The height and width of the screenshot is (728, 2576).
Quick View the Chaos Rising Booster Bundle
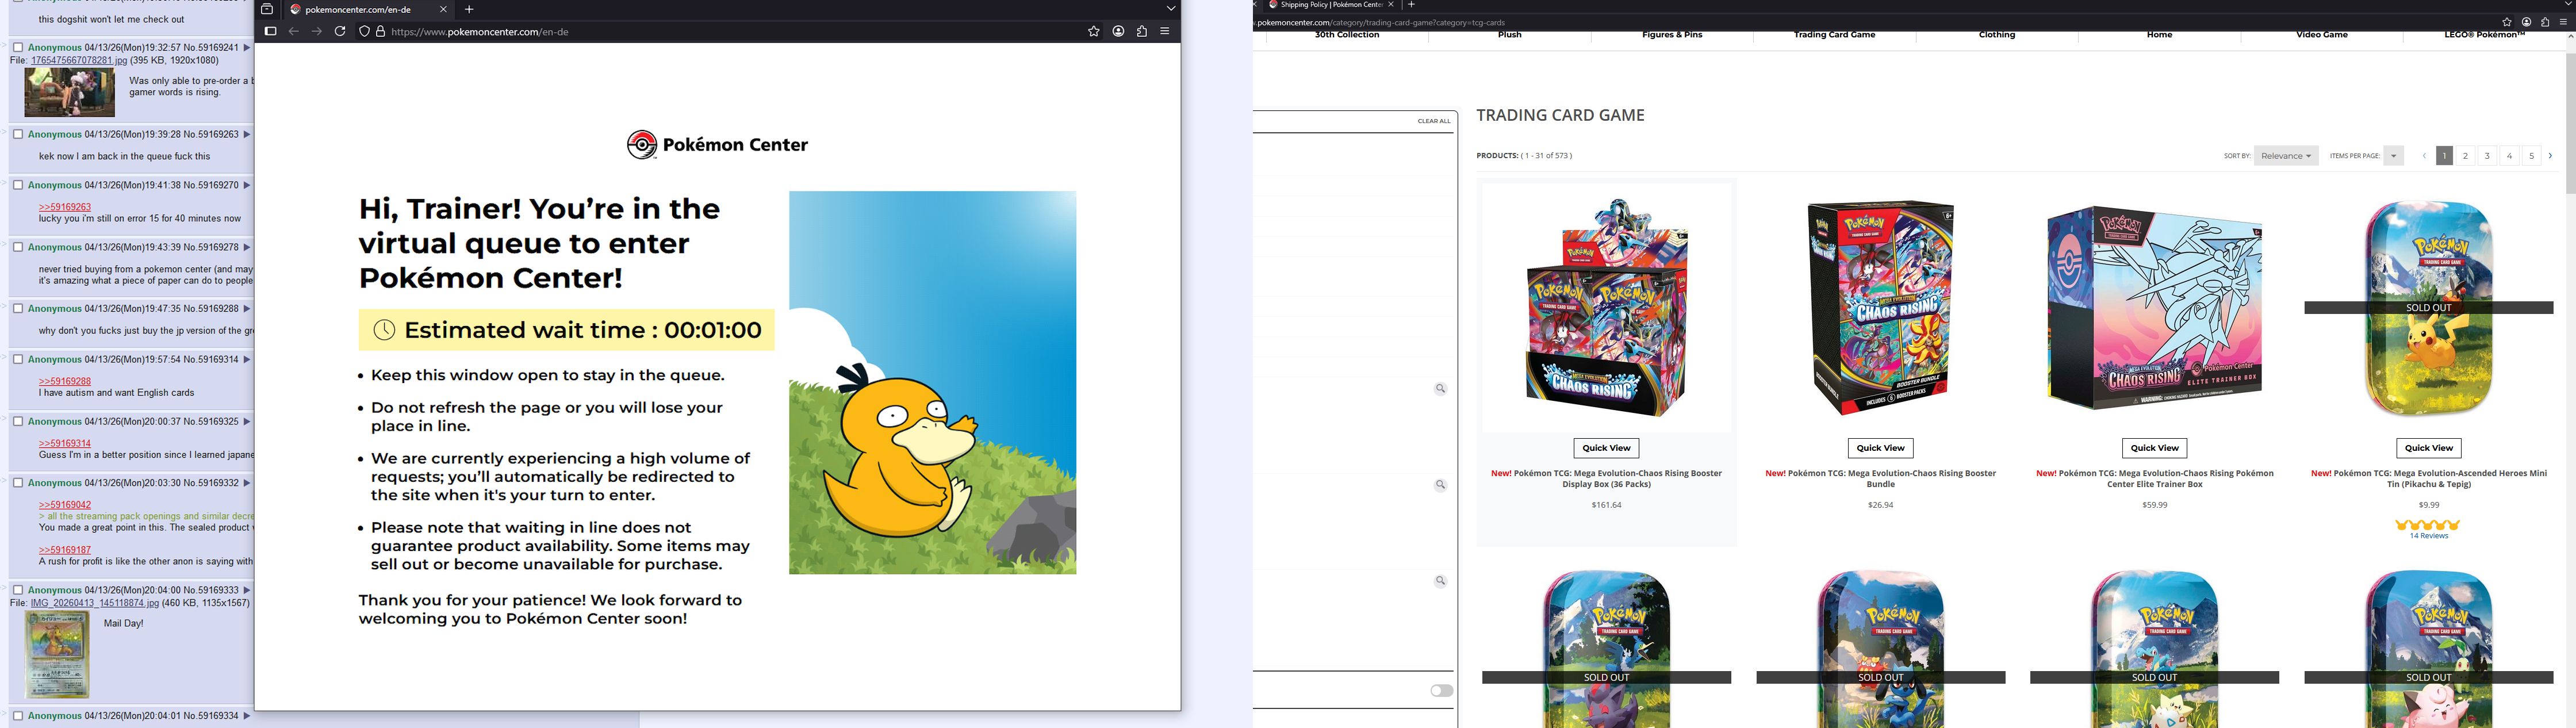tap(1880, 448)
